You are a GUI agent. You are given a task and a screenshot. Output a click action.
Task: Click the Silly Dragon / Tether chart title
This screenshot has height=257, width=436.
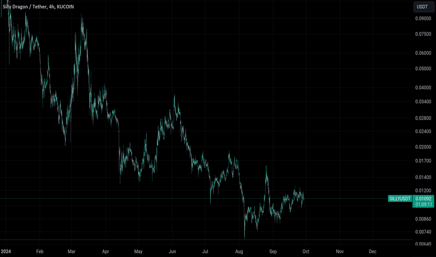[38, 7]
